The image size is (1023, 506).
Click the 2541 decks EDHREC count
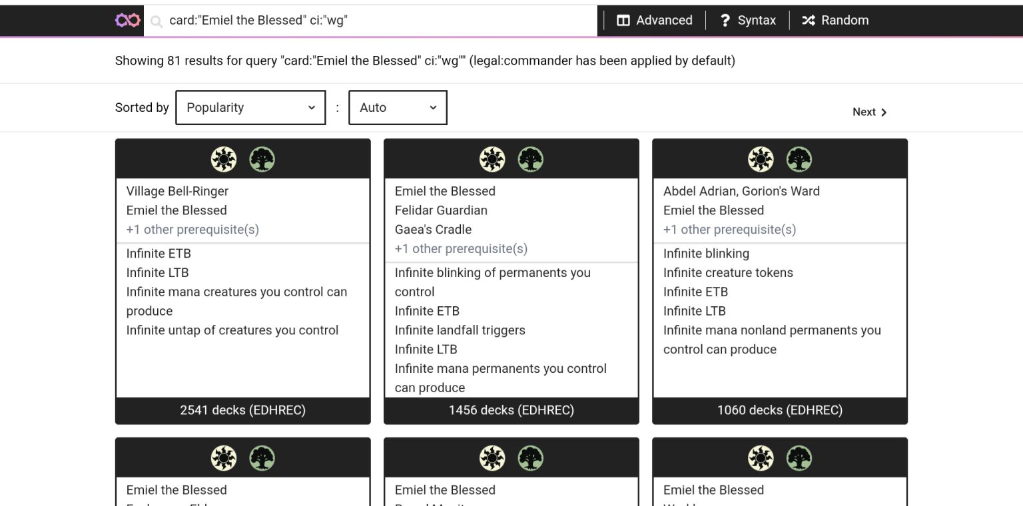[x=242, y=410]
